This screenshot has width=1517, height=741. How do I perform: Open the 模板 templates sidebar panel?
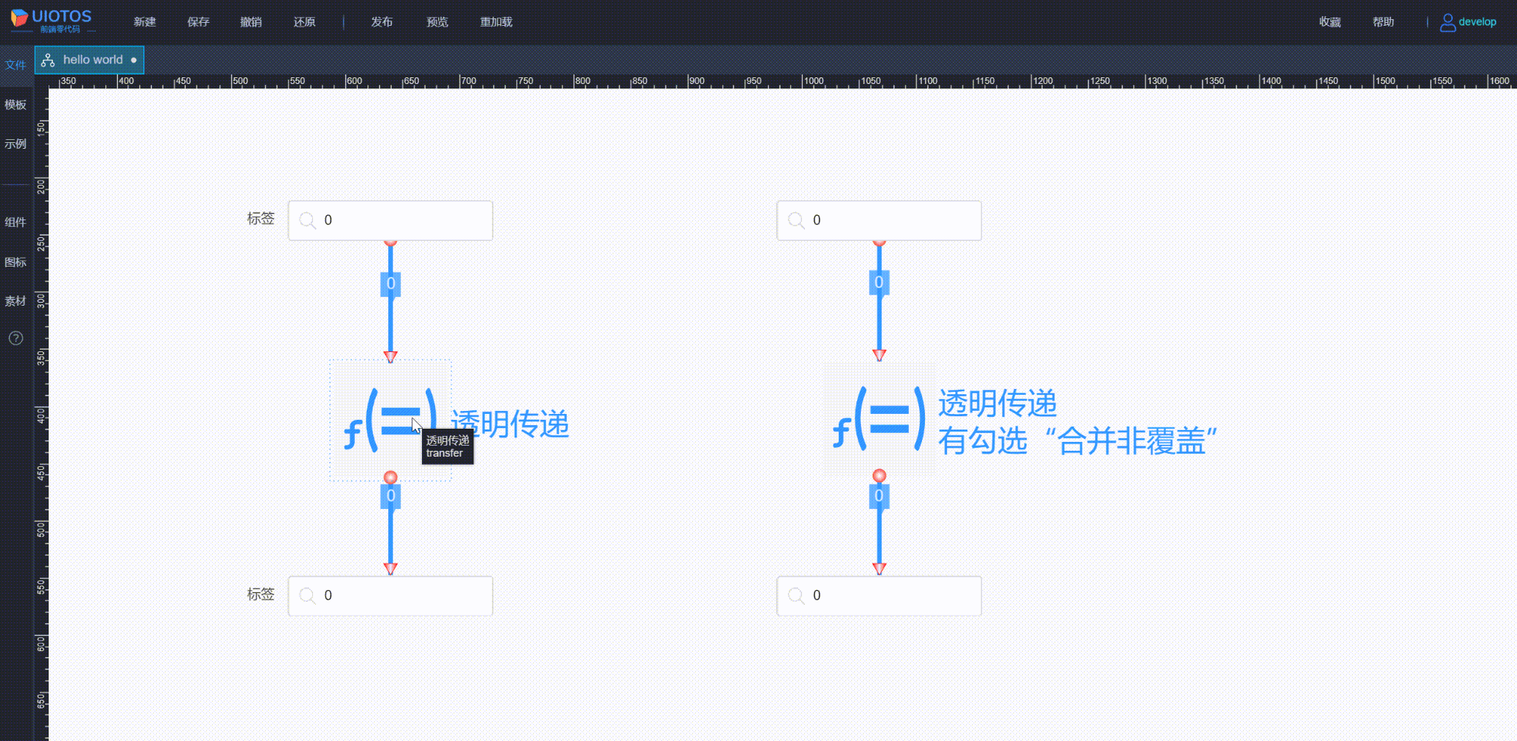[15, 105]
